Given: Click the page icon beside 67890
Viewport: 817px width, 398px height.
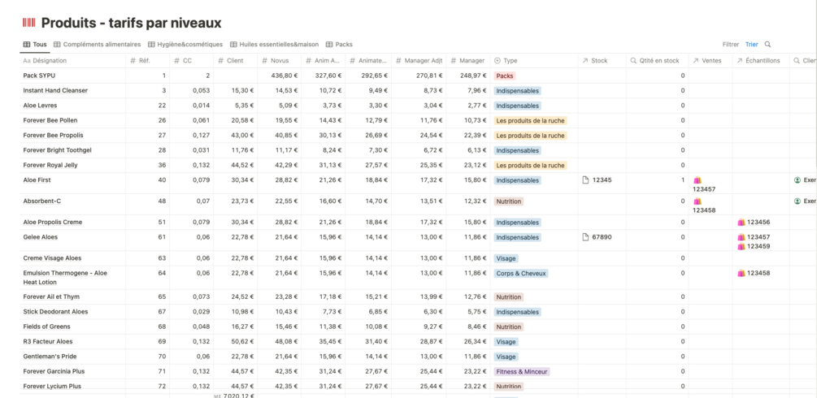Looking at the screenshot, I should [x=586, y=237].
